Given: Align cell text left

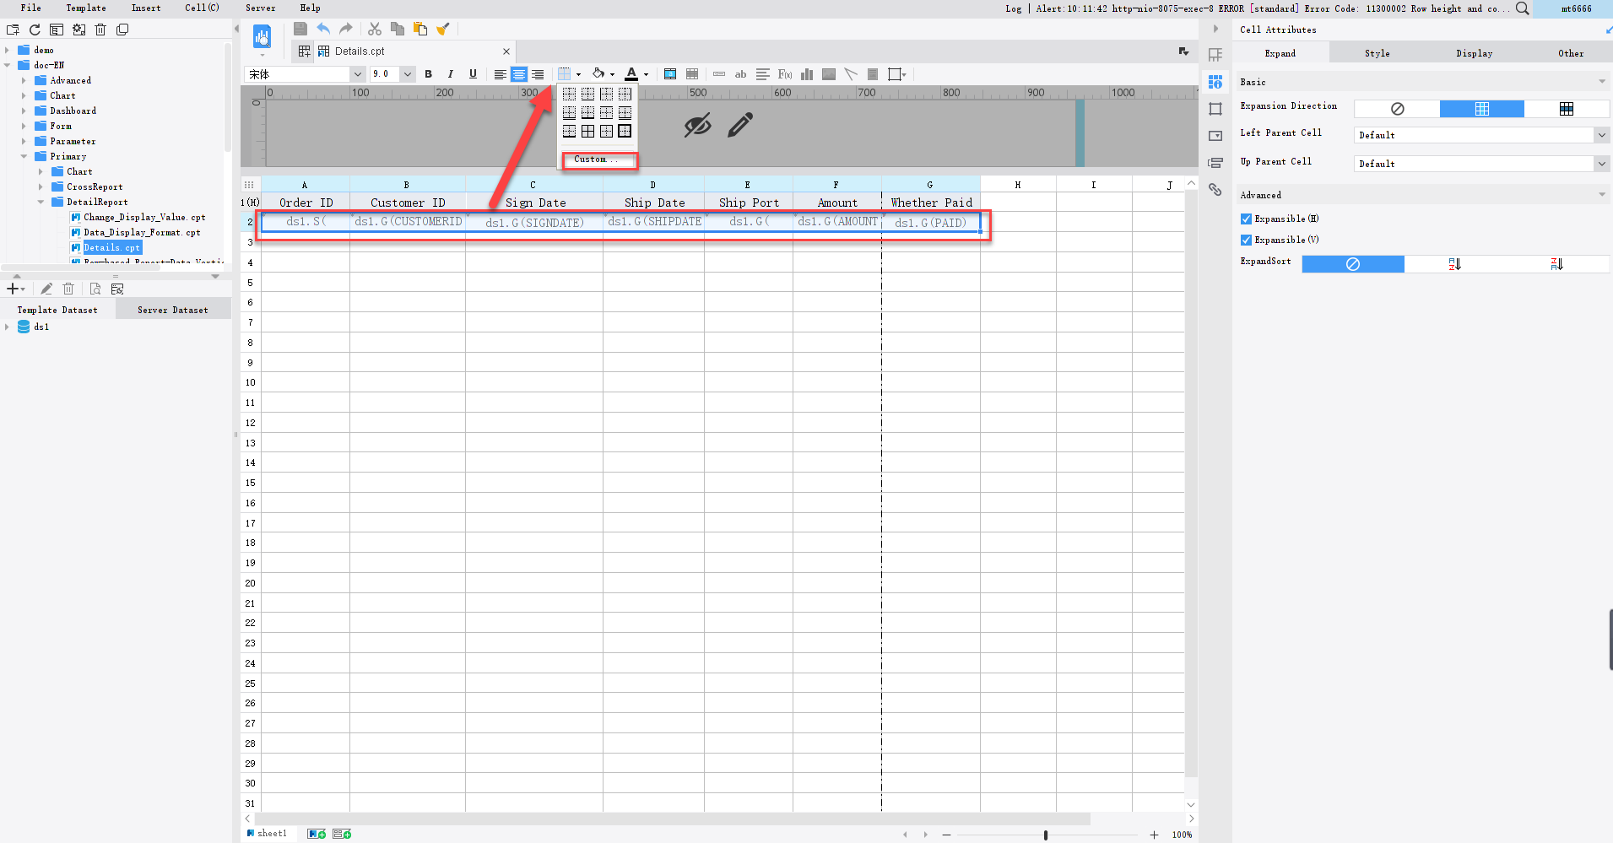Looking at the screenshot, I should [x=500, y=74].
